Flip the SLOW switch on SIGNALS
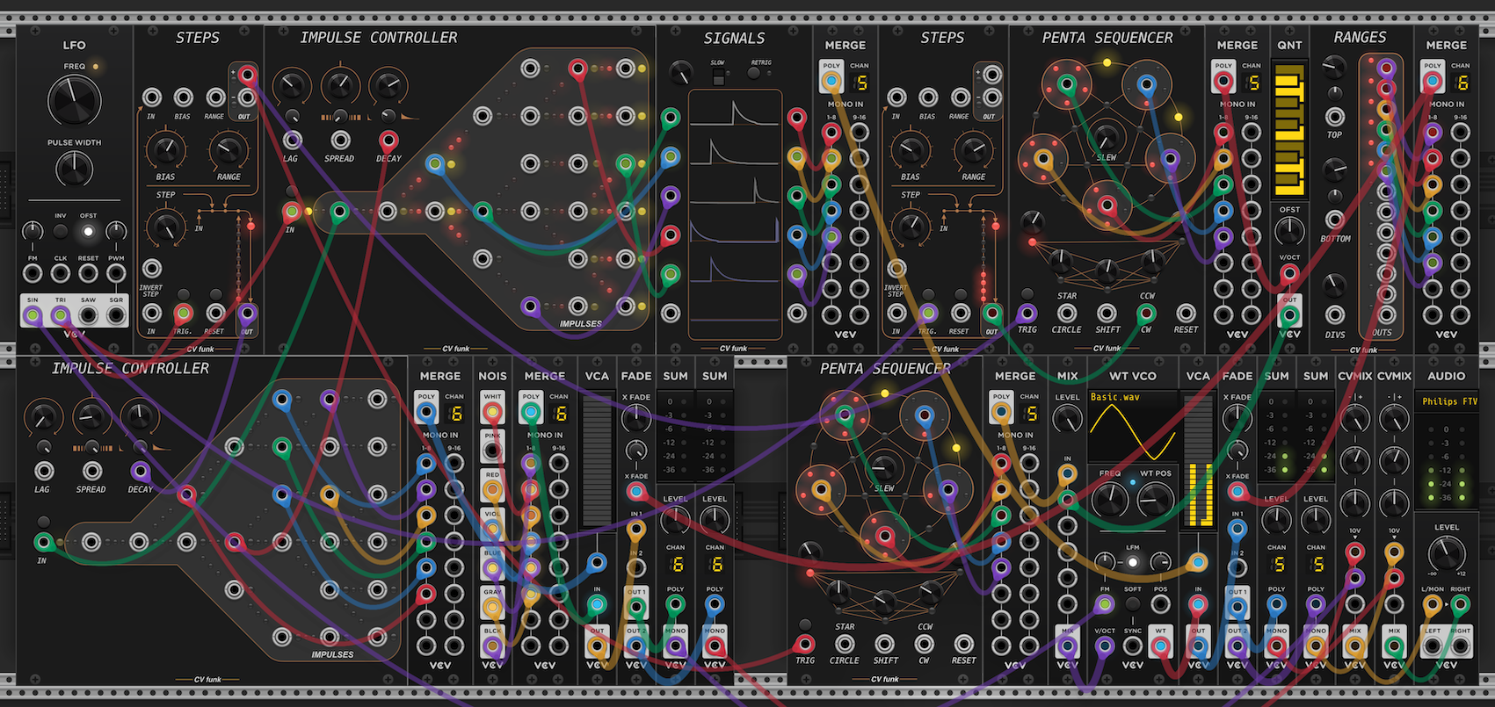 [x=718, y=77]
